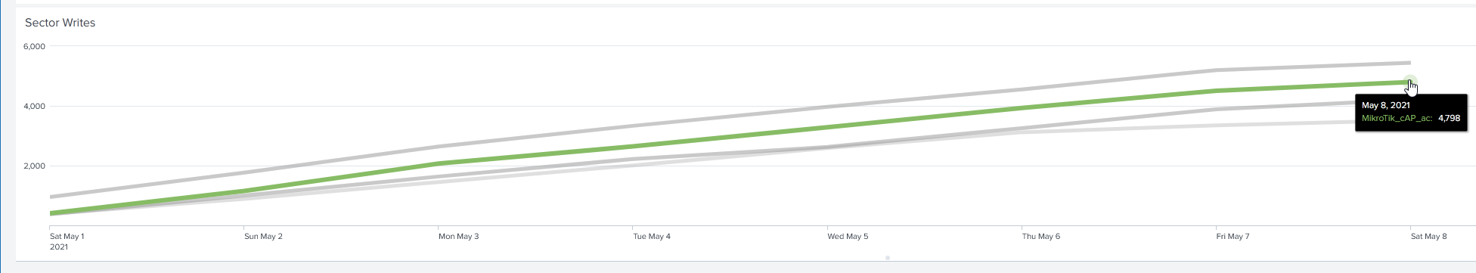
Task: Click the Sun May 2 axis label
Action: [263, 237]
